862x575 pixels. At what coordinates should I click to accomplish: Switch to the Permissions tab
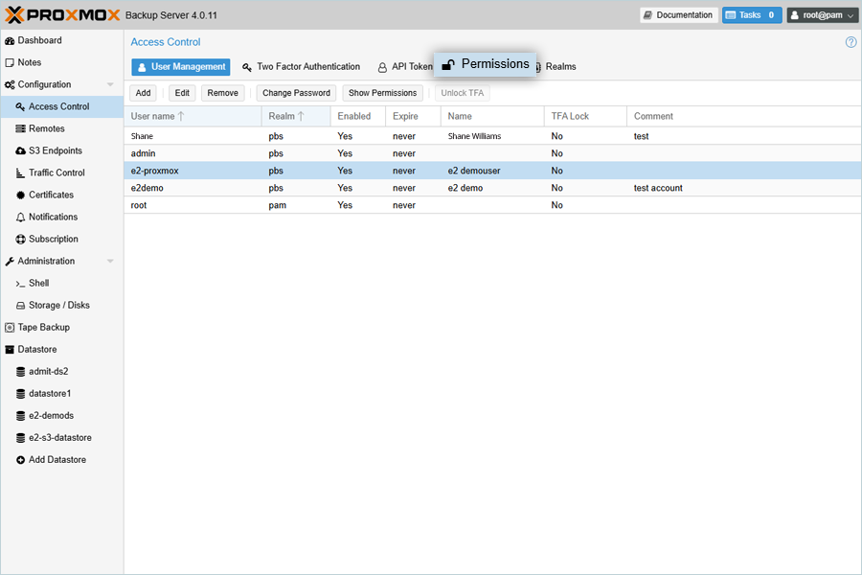(487, 64)
